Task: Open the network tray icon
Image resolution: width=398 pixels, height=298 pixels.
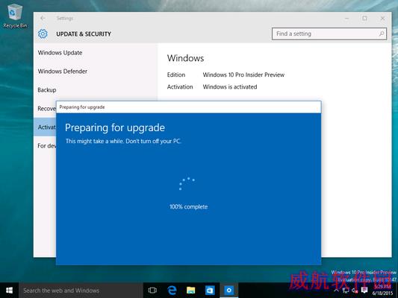Action: pyautogui.click(x=346, y=291)
